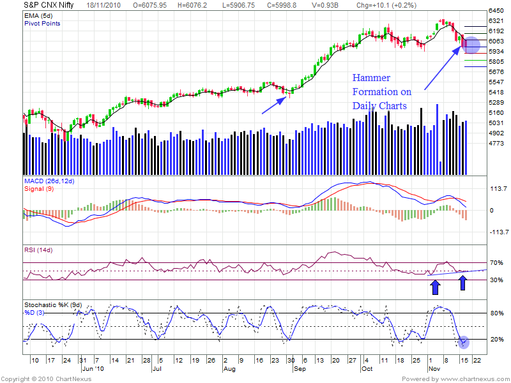Click the blue circle highlighting the latest candlestick

[x=471, y=45]
